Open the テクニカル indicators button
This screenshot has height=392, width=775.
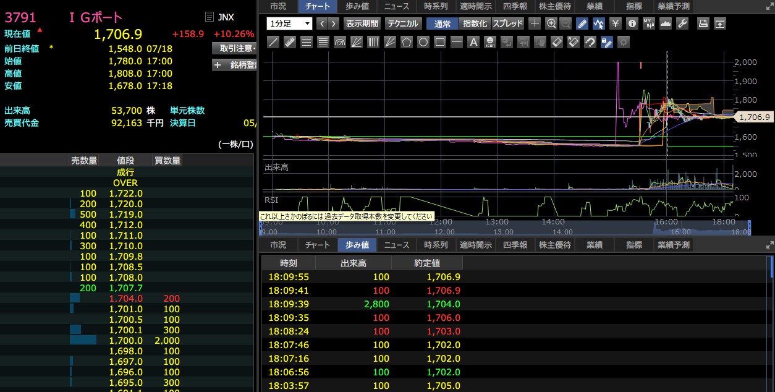click(403, 23)
